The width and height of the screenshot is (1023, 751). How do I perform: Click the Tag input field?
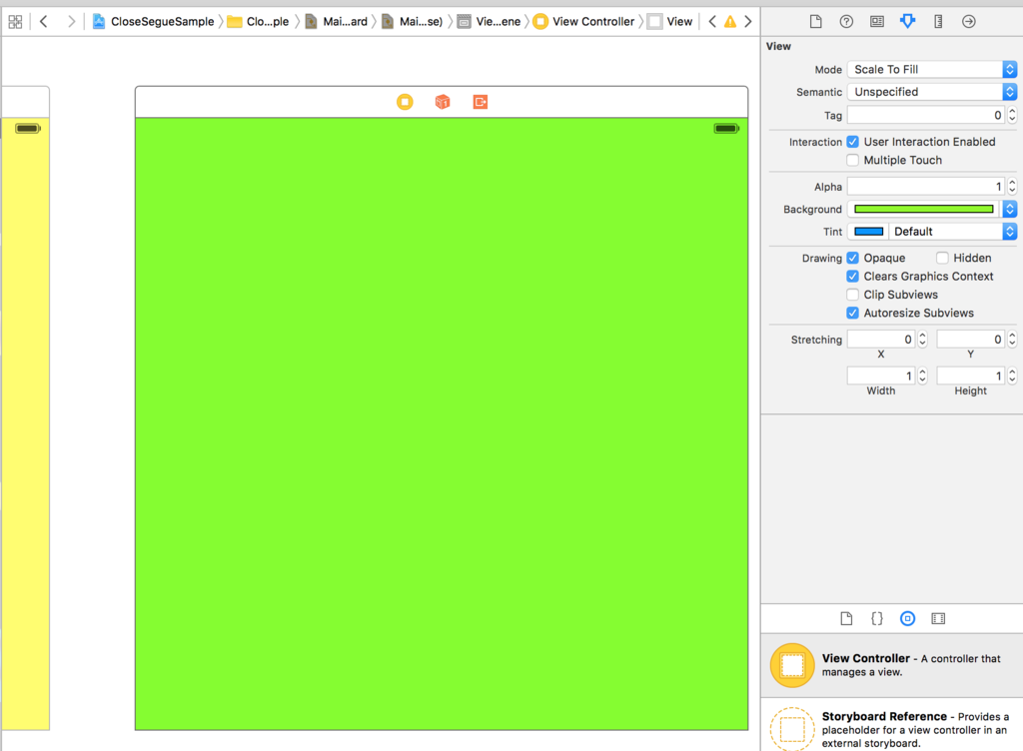(926, 116)
